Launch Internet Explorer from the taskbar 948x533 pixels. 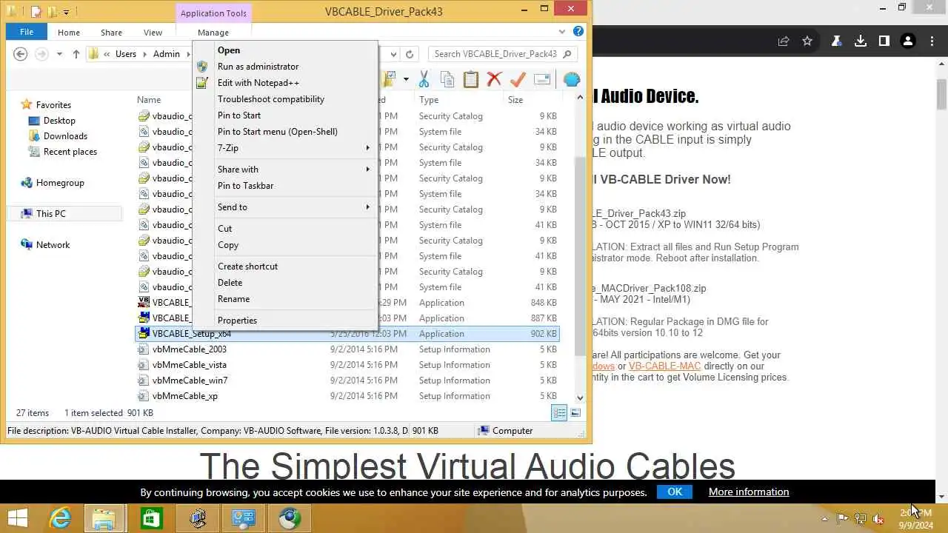(x=61, y=518)
